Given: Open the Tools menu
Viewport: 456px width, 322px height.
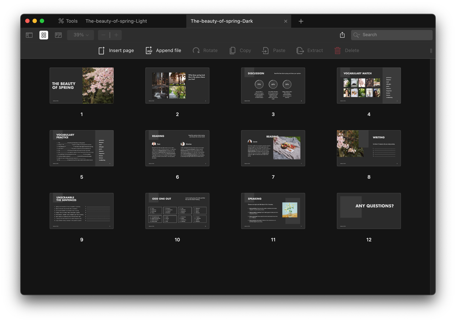Looking at the screenshot, I should [x=68, y=21].
